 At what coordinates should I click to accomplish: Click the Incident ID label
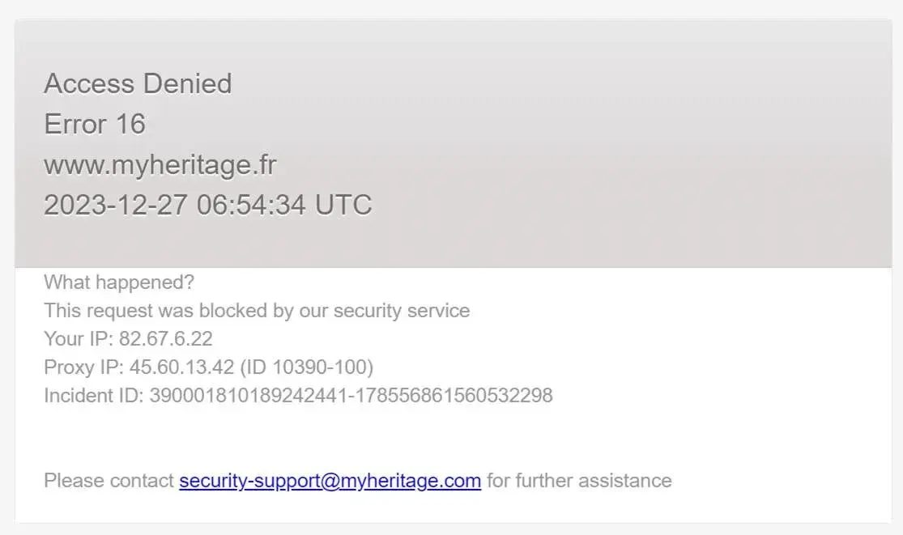[x=93, y=396]
